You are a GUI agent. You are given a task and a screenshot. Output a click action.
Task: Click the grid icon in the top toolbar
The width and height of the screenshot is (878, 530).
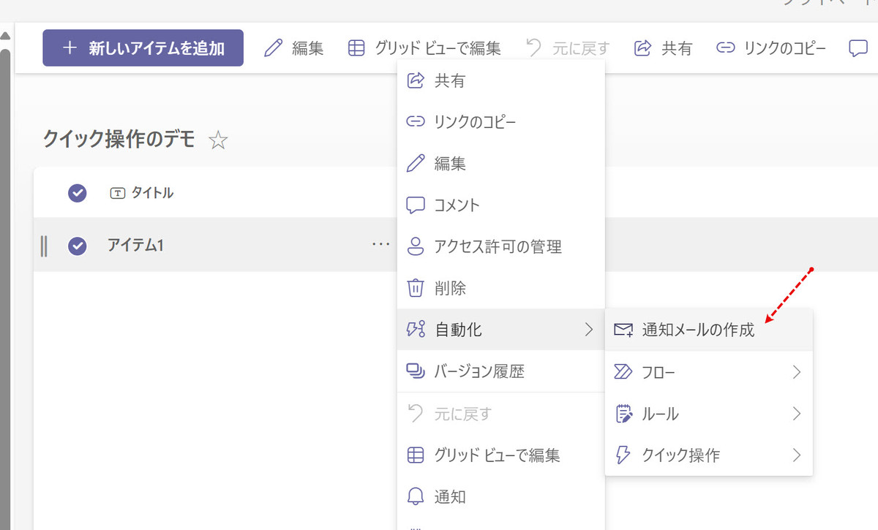(356, 48)
